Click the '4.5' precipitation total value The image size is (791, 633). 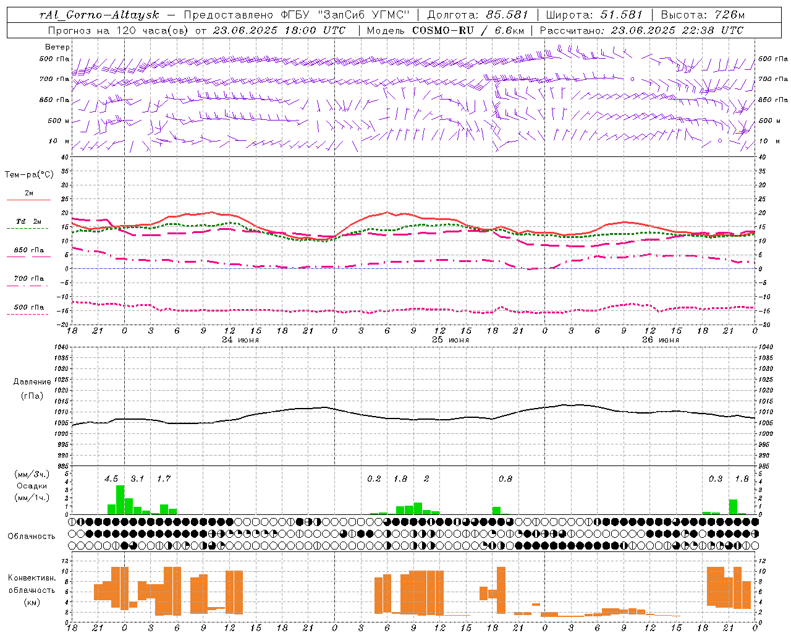click(x=111, y=478)
